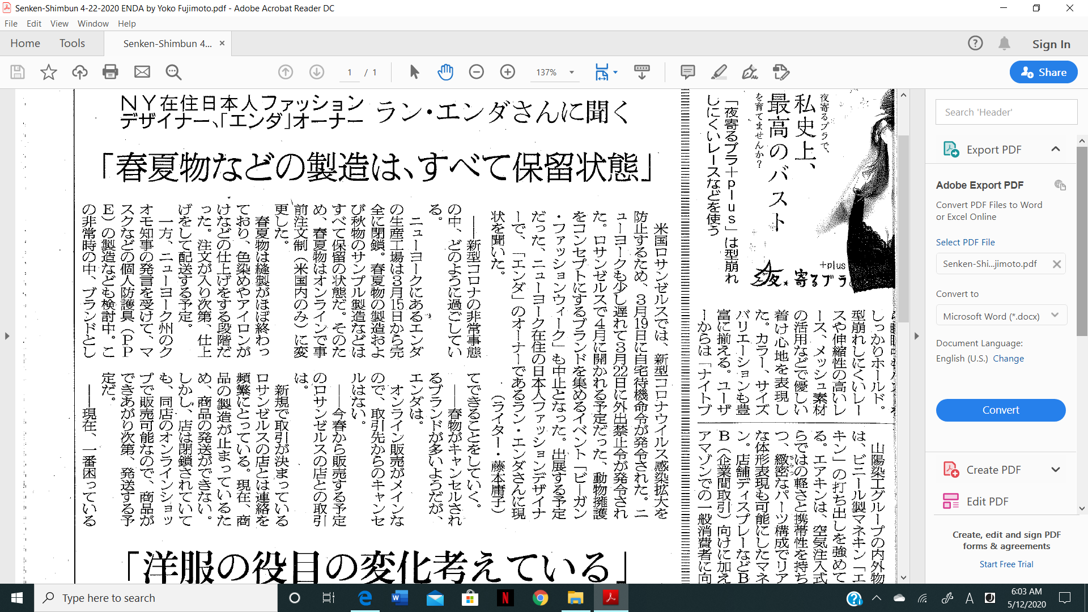Email the PDF as attachment
Image resolution: width=1088 pixels, height=612 pixels.
pos(142,72)
